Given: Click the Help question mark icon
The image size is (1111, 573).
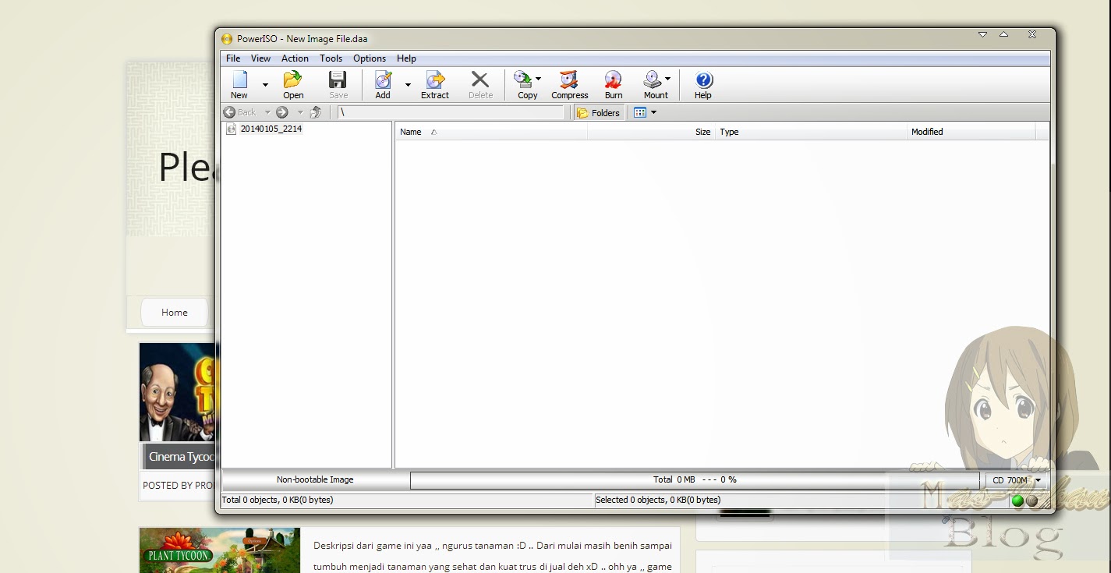Looking at the screenshot, I should 703,80.
